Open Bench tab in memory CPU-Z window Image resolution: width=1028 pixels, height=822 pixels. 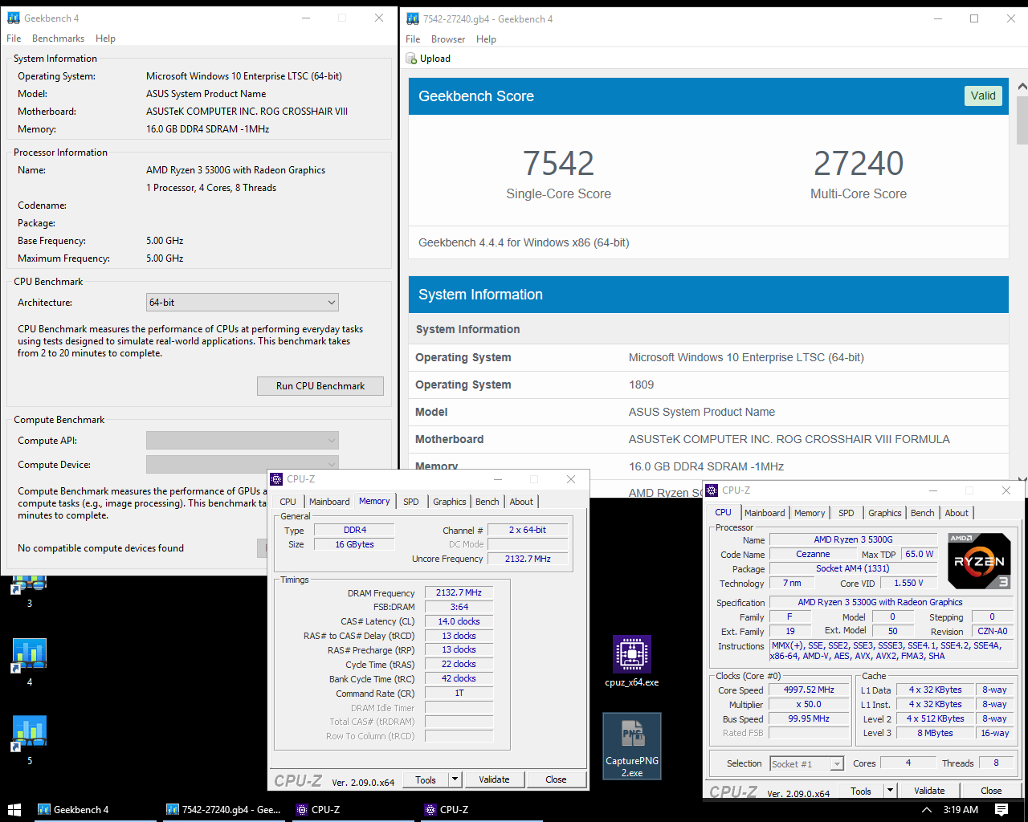click(487, 502)
